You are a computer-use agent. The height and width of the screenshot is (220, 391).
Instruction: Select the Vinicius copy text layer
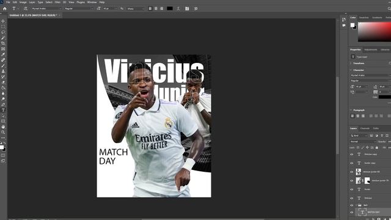tap(370, 155)
